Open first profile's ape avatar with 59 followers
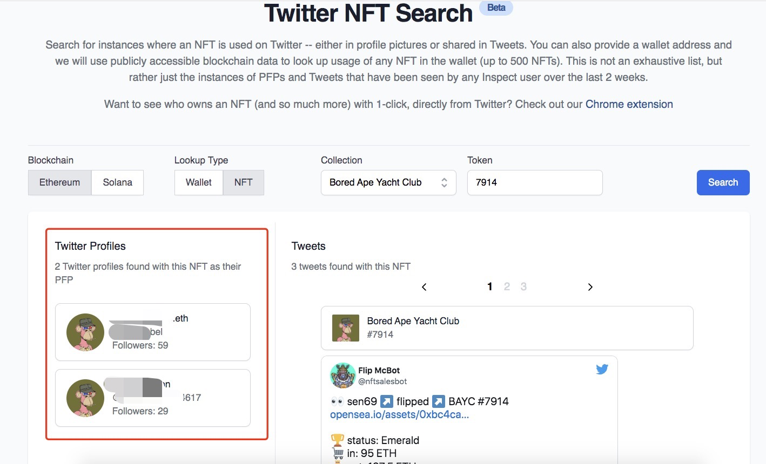The image size is (766, 464). (85, 332)
